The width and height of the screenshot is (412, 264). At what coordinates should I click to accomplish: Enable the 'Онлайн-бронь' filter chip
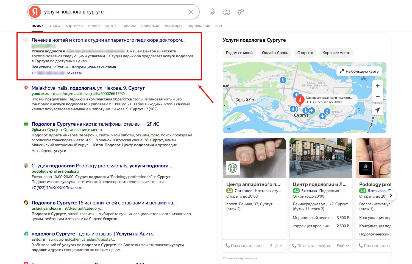click(275, 53)
